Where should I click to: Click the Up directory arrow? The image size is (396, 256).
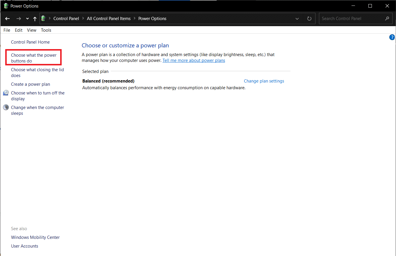[x=35, y=19]
